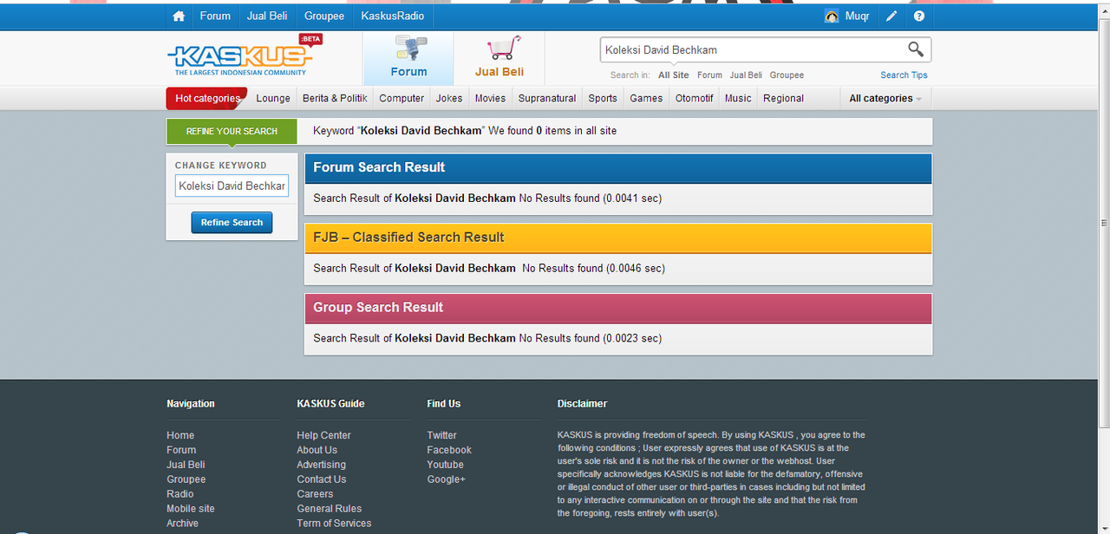Open Help Center footer link

[x=323, y=435]
